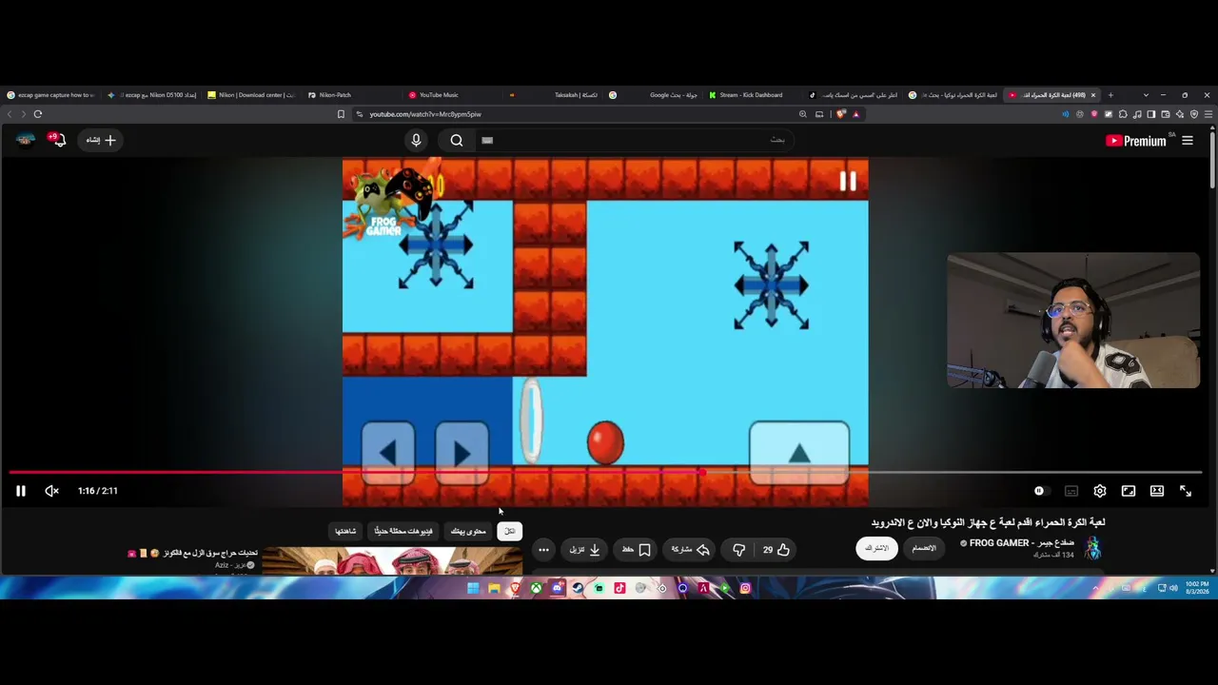Close the active YouTube browser tab

click(x=1093, y=95)
